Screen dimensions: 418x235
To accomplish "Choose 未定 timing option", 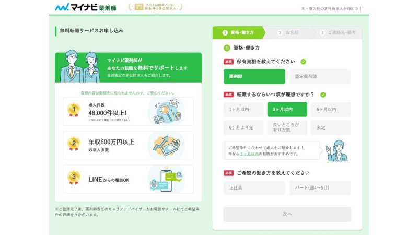I will 331,127.
